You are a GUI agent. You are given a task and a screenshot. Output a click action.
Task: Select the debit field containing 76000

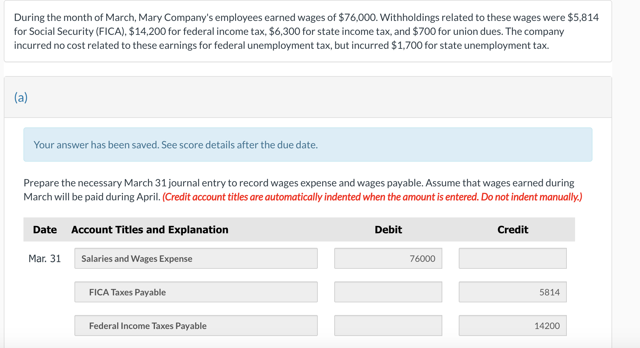click(388, 258)
